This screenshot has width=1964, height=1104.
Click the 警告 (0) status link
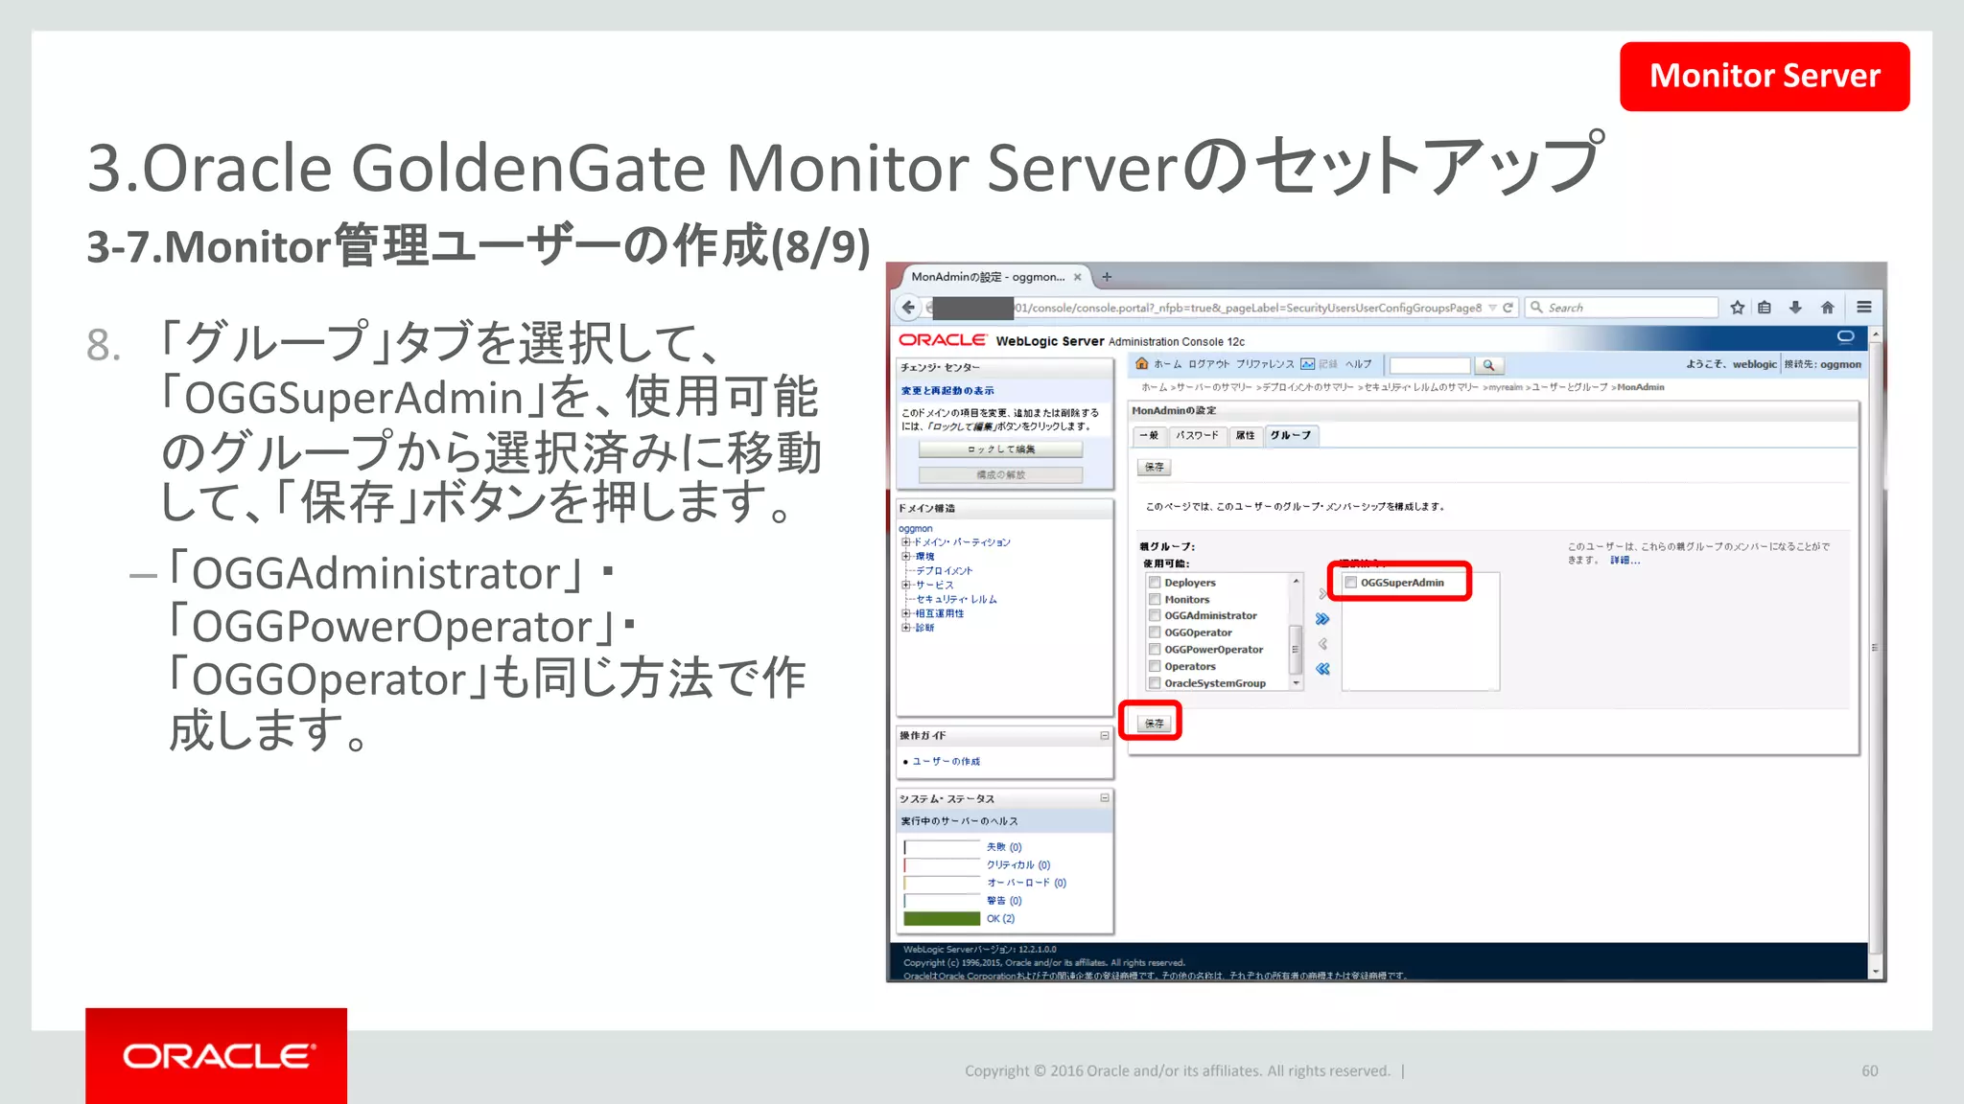[1004, 901]
